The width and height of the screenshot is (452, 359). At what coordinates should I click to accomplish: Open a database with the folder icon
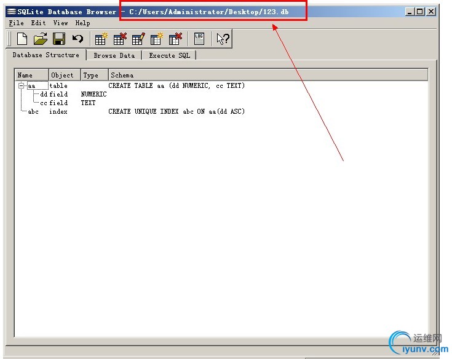[41, 39]
